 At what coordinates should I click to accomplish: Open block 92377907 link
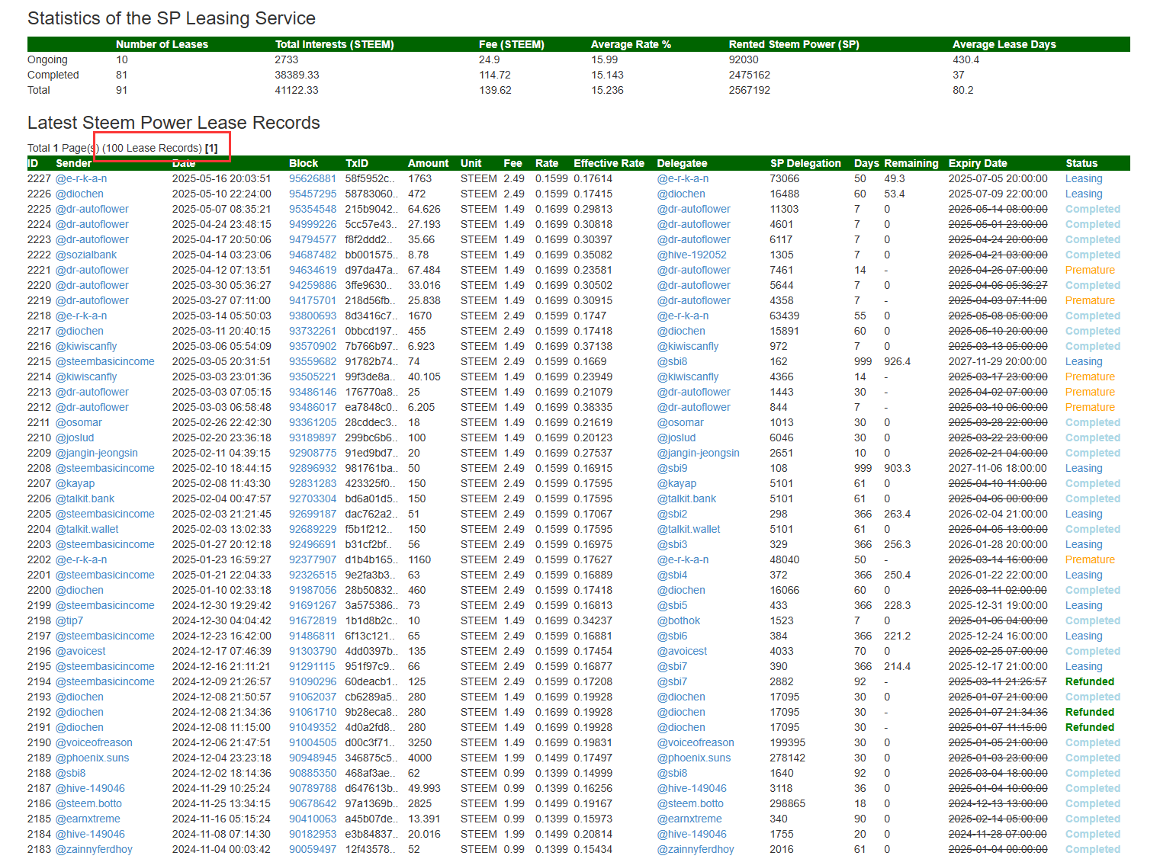pyautogui.click(x=313, y=559)
